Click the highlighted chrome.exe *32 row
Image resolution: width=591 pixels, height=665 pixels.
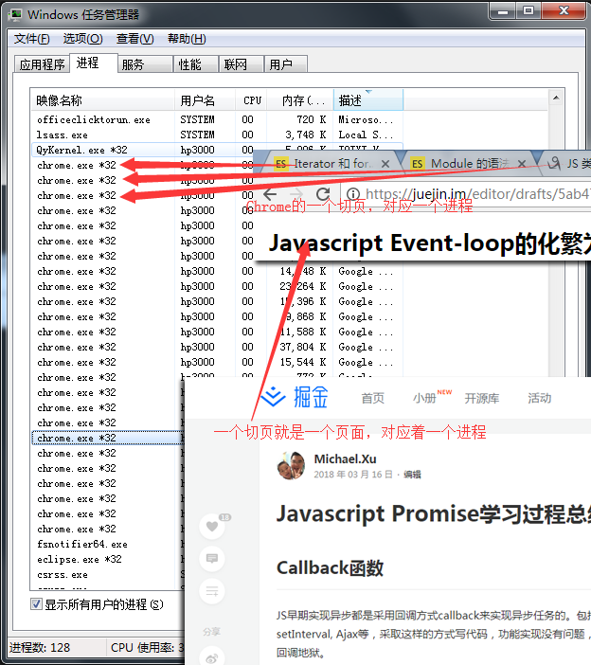[x=108, y=438]
